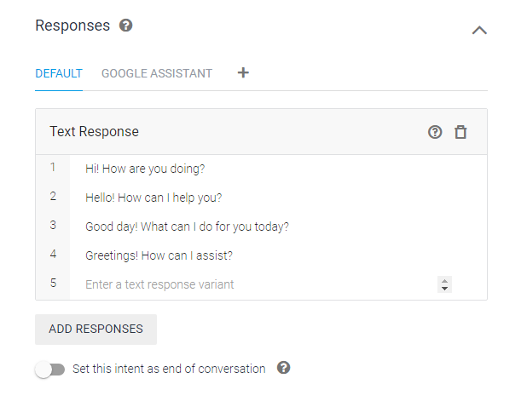Viewport: 527px width, 407px height.
Task: Open Text Response help icon
Action: [x=435, y=132]
